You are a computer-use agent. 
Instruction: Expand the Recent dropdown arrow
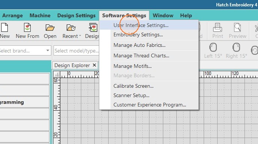[80, 35]
